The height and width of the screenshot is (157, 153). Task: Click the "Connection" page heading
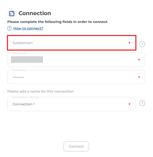[35, 13]
